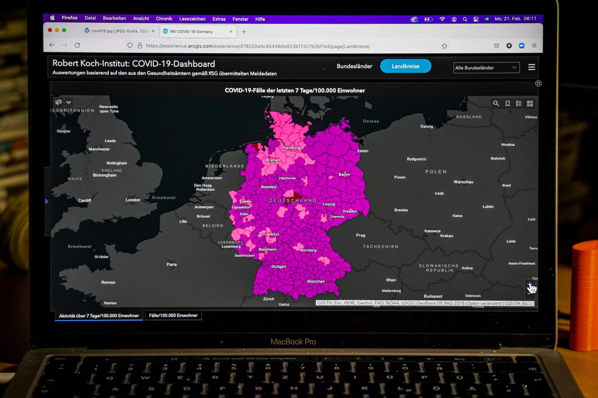The width and height of the screenshot is (598, 398).
Task: Open the Lesezeichen menu
Action: 192,19
